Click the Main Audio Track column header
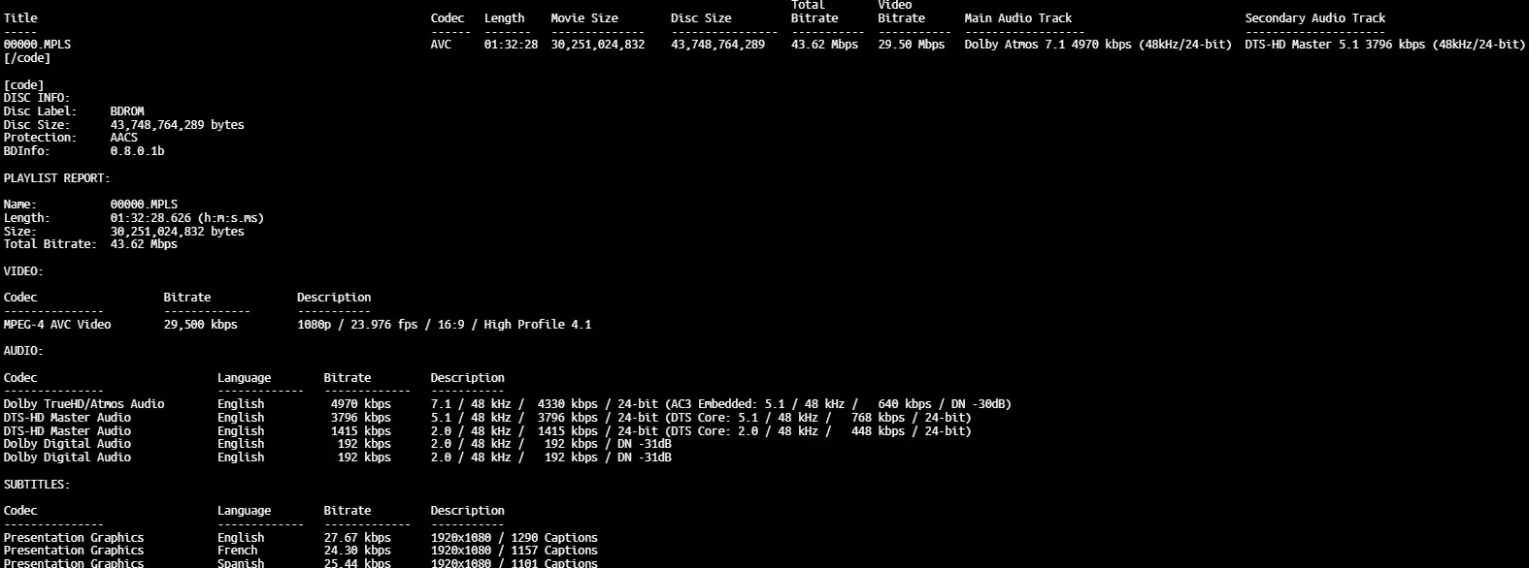 point(1017,18)
